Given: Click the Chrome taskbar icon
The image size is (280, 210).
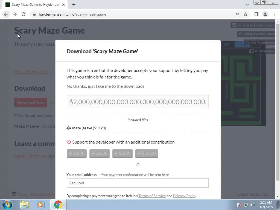Looking at the screenshot, I should (x=58, y=205).
